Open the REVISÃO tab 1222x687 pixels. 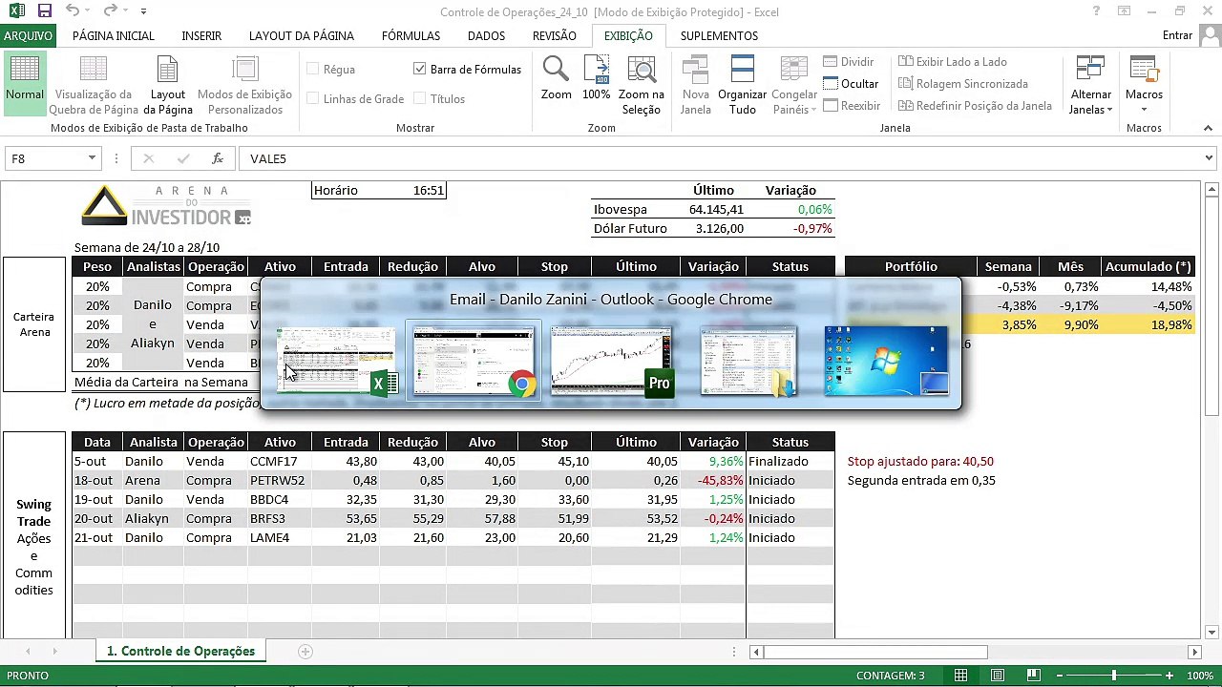coord(554,35)
